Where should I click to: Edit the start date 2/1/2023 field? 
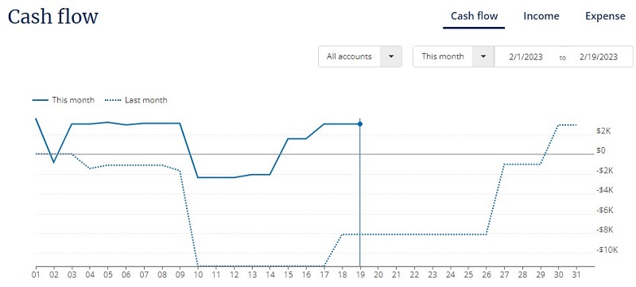[x=525, y=56]
